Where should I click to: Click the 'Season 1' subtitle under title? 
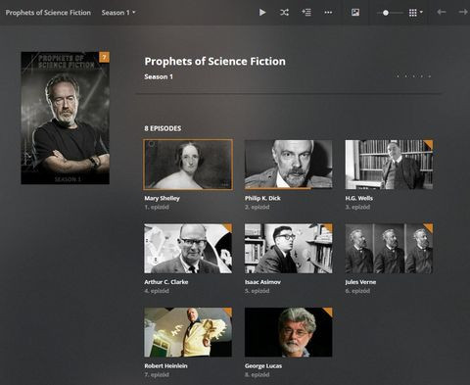click(159, 76)
